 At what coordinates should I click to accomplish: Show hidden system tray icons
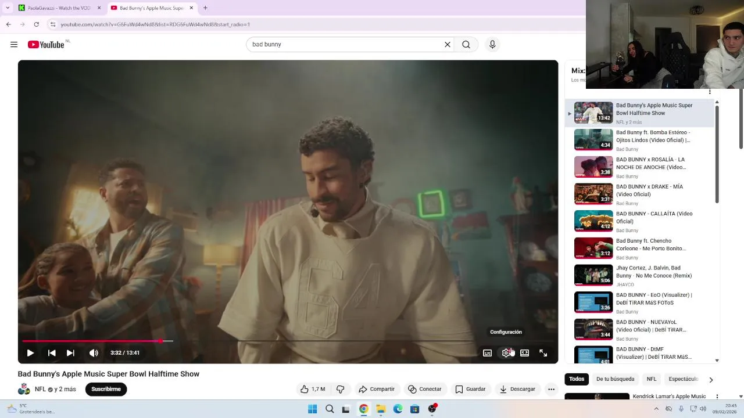(x=656, y=409)
